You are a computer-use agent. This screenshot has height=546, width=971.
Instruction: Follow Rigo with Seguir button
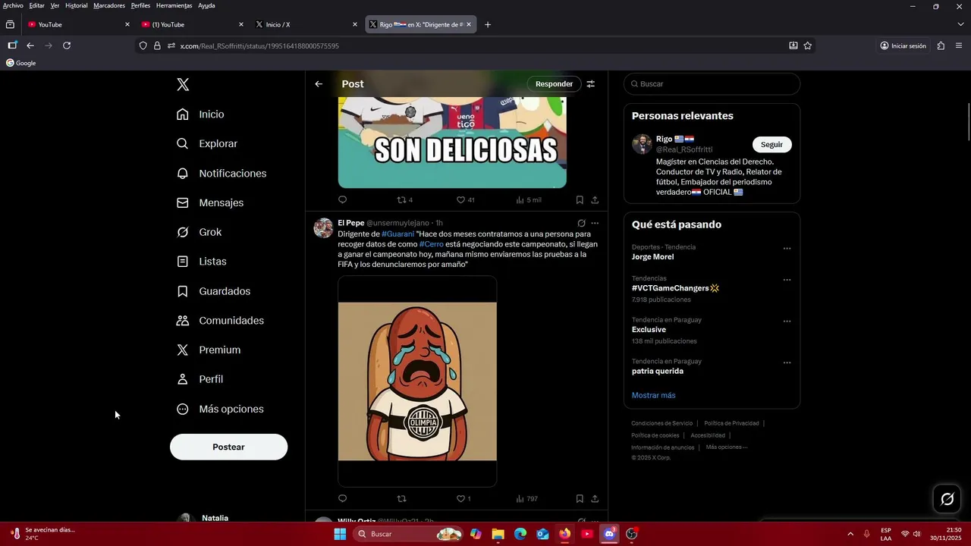[x=771, y=145]
